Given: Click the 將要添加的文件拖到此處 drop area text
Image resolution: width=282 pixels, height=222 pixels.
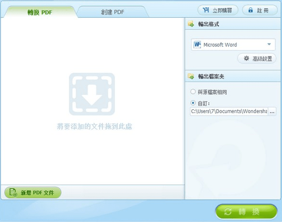Looking at the screenshot, I should 94,127.
